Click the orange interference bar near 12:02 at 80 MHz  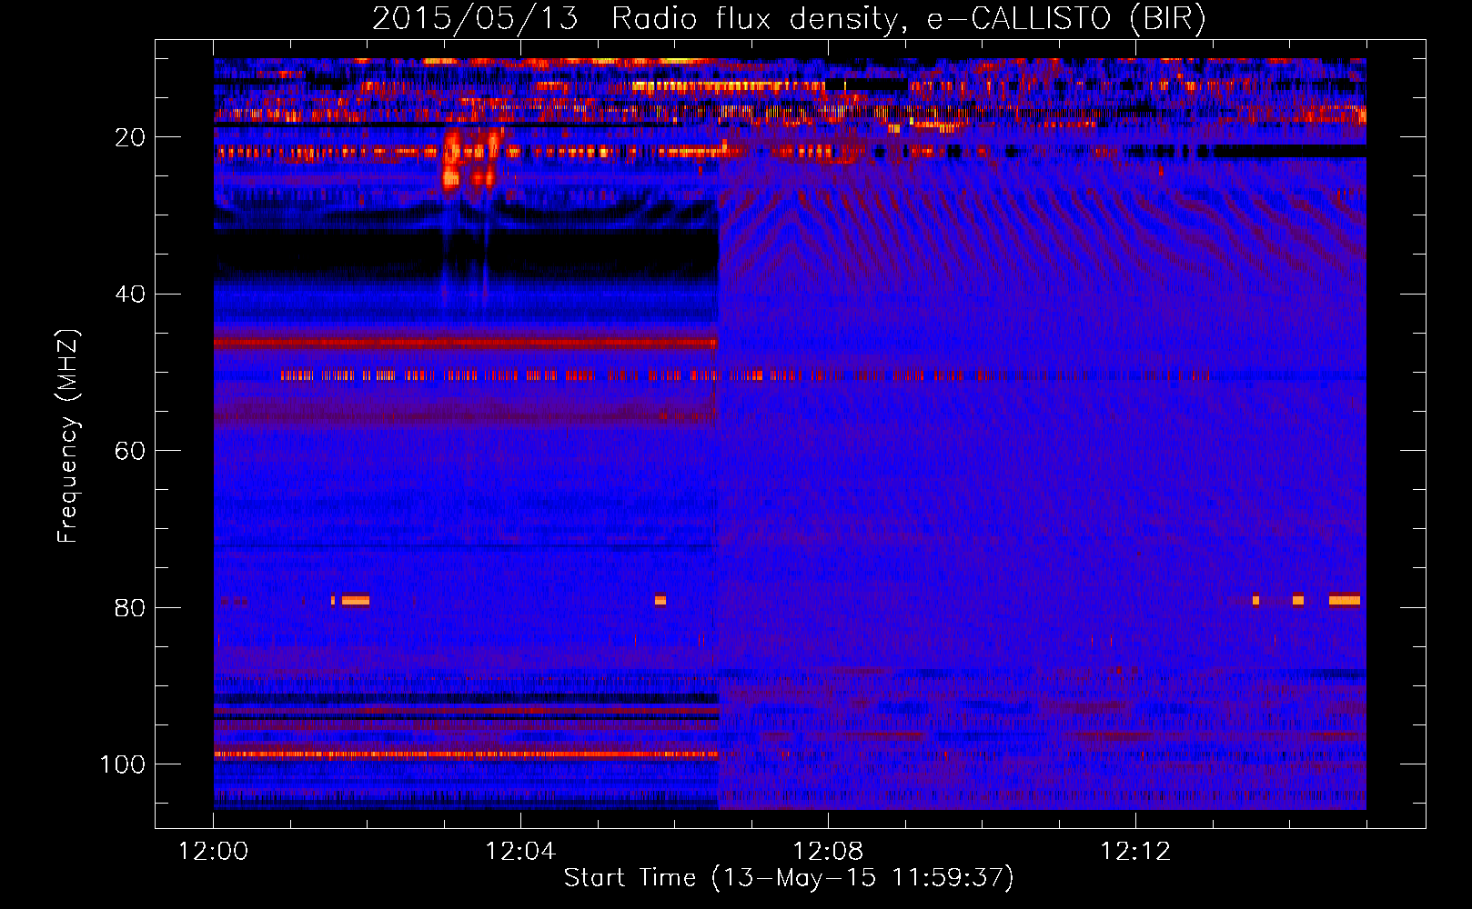[356, 600]
